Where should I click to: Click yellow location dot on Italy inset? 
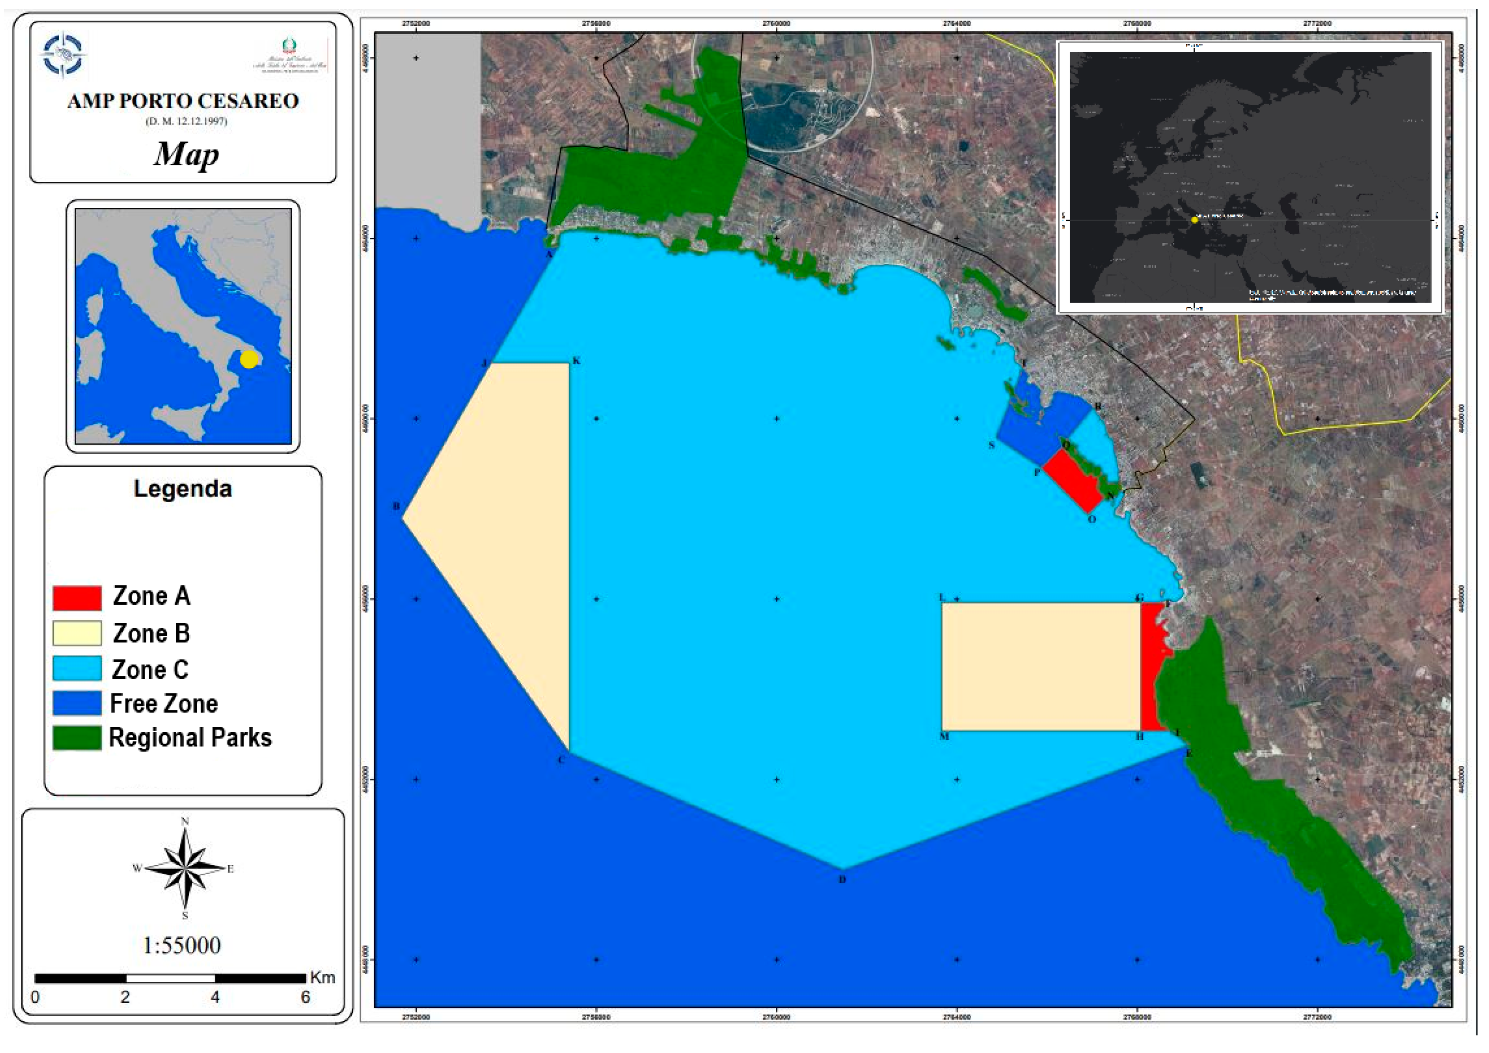248,359
